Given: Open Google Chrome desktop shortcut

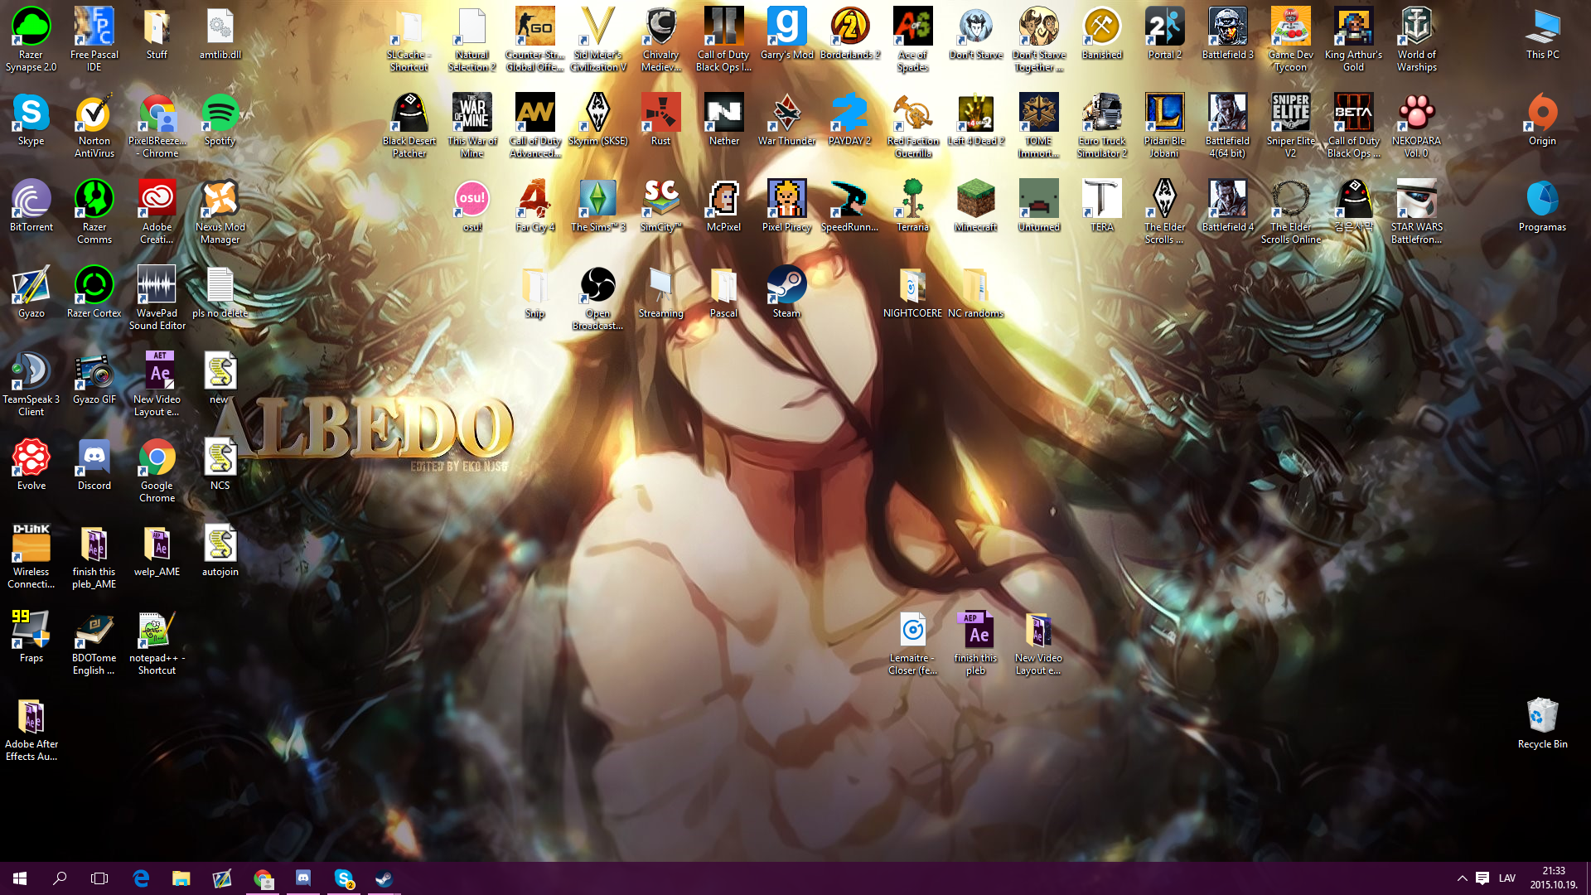Looking at the screenshot, I should pos(157,470).
